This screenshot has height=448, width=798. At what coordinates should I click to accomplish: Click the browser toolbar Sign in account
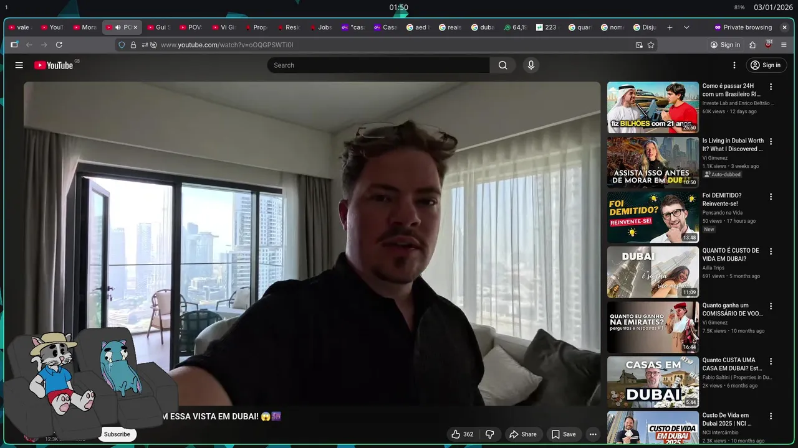click(725, 45)
